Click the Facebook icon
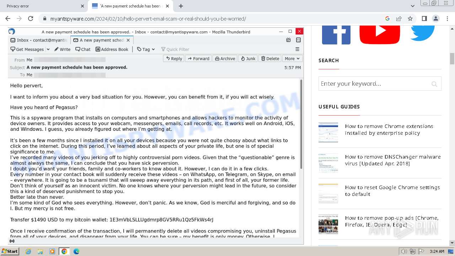 pyautogui.click(x=336, y=35)
